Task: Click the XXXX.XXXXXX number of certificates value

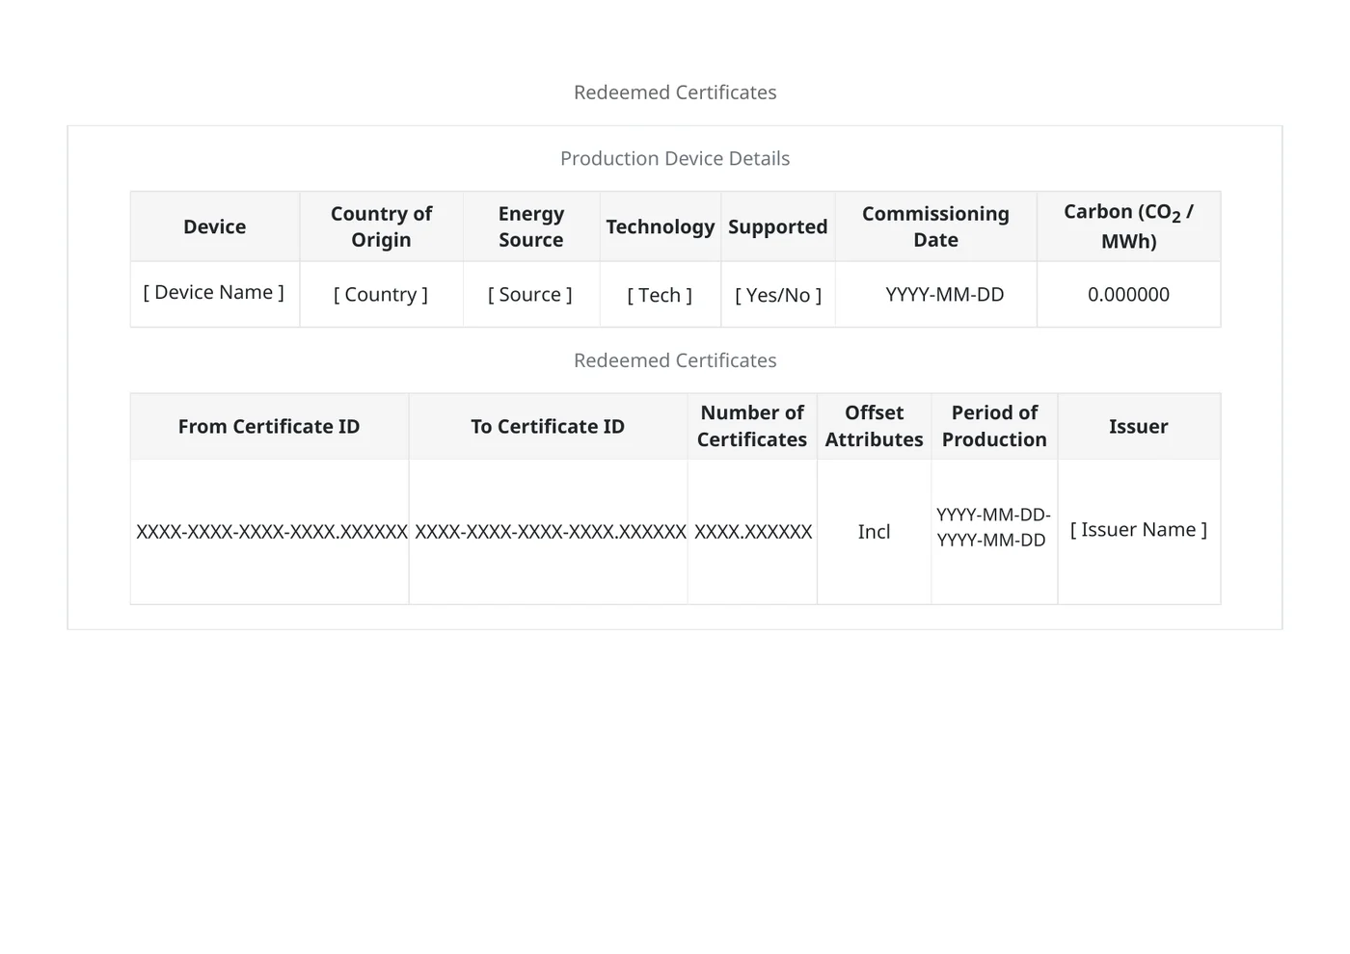Action: point(753,532)
